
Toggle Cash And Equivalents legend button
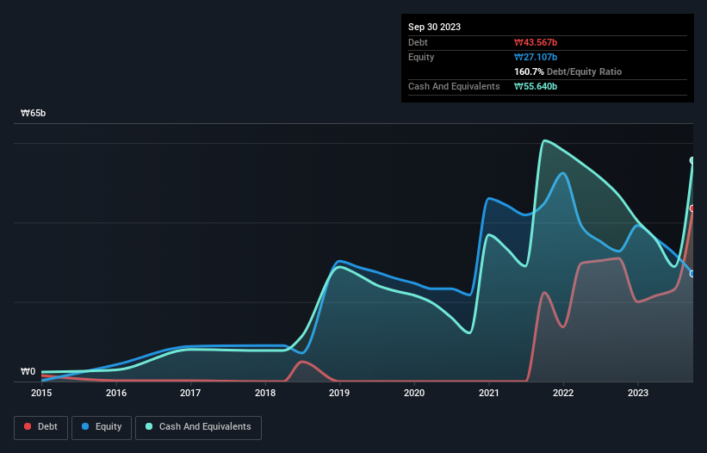[x=198, y=427]
